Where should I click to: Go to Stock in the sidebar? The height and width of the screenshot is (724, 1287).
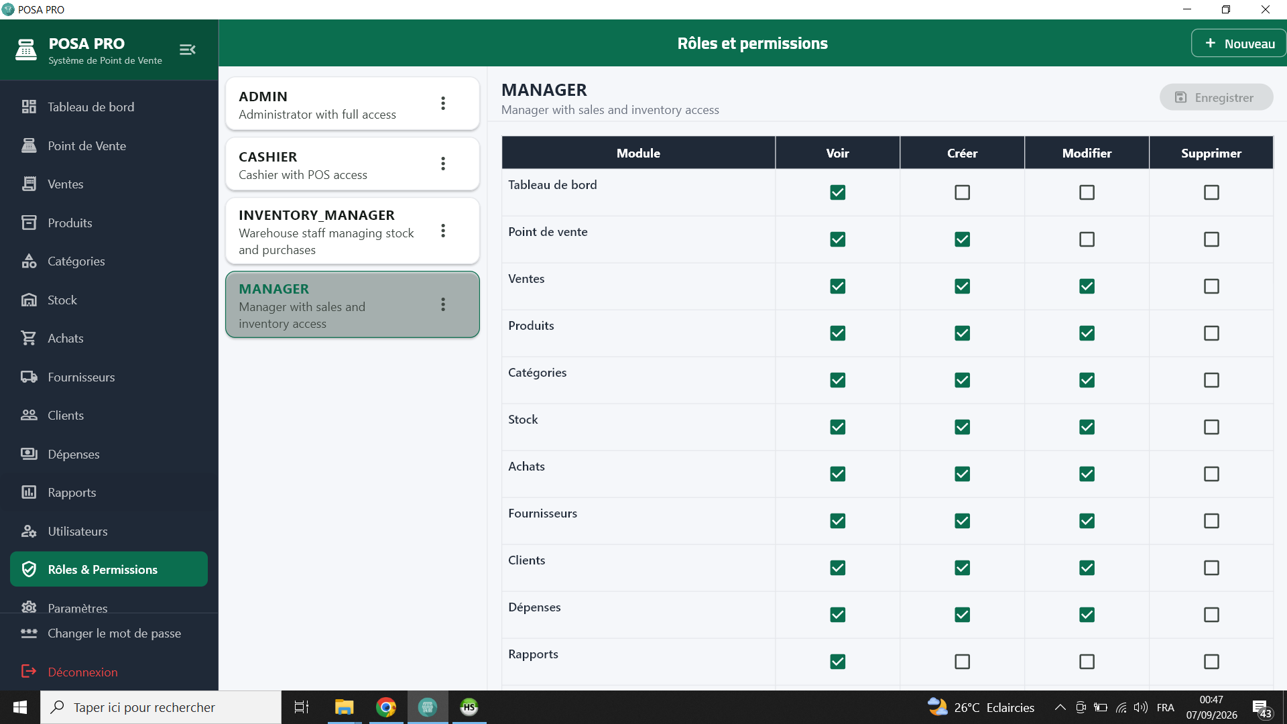click(109, 300)
